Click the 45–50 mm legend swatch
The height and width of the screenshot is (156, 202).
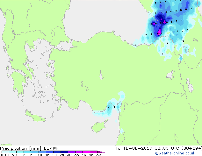(94, 152)
